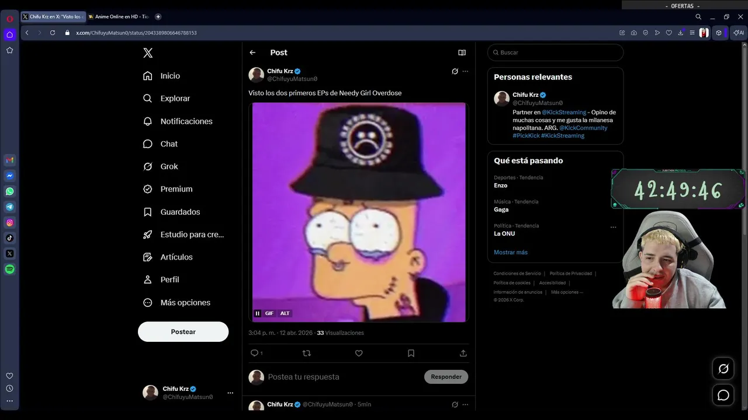The width and height of the screenshot is (748, 420).
Task: Go back with the Post arrow
Action: click(x=252, y=52)
